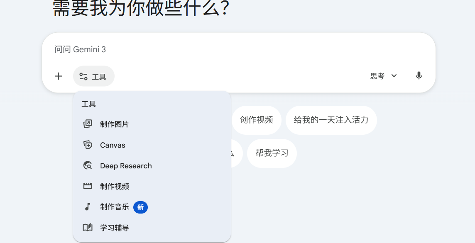The height and width of the screenshot is (243, 475).
Task: Click the 制作图片 image icon
Action: [88, 124]
